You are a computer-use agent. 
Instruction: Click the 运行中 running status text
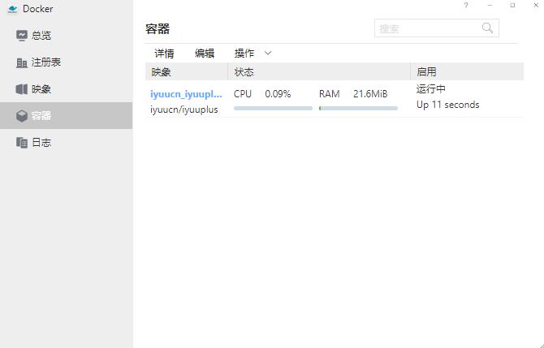tap(431, 89)
